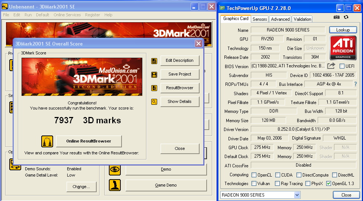363x201 pixels.
Task: Click the Edit Description notepad icon
Action: [154, 61]
